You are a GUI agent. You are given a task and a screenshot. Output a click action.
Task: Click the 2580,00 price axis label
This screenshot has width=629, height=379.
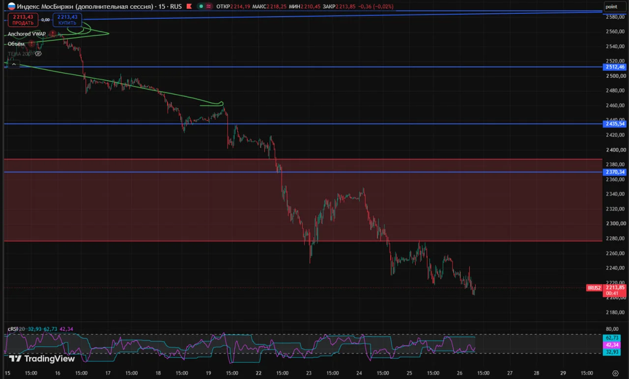[616, 17]
